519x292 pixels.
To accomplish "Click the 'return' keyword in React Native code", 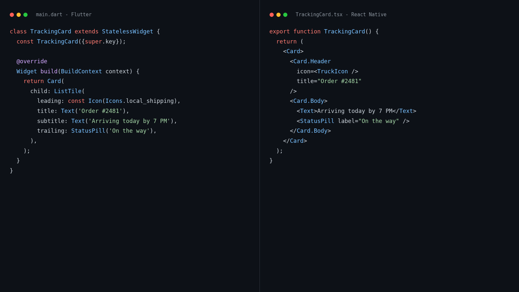I will 286,42.
